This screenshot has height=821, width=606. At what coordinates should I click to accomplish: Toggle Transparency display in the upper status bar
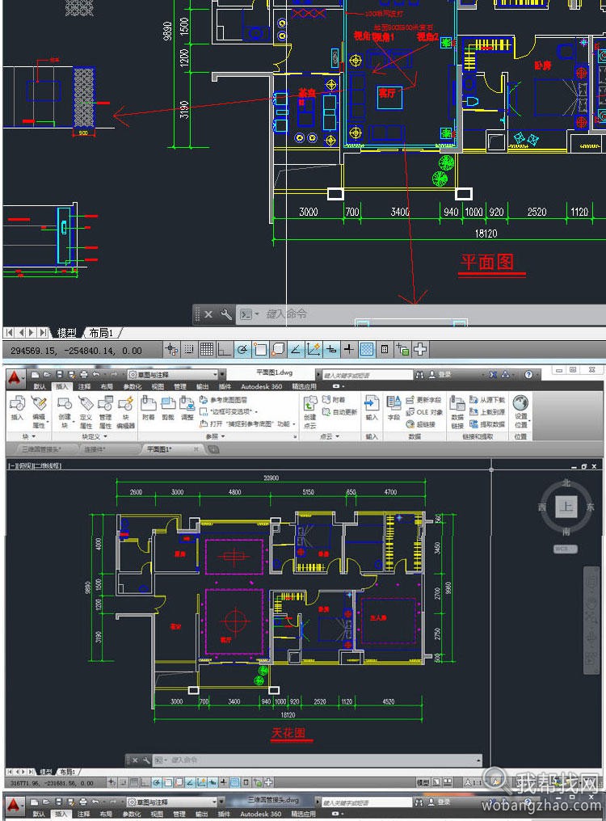pyautogui.click(x=367, y=349)
